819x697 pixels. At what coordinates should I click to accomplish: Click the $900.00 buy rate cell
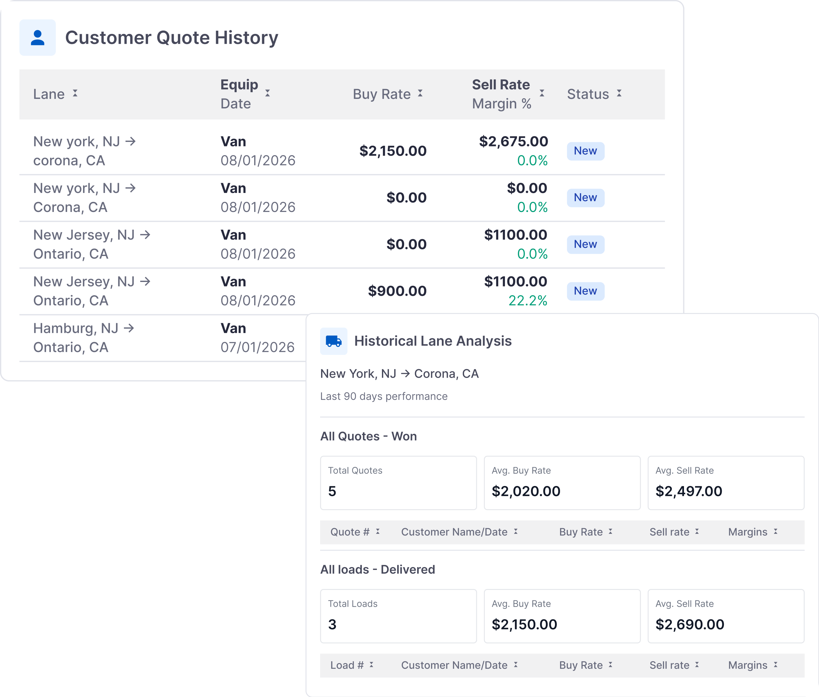[397, 291]
